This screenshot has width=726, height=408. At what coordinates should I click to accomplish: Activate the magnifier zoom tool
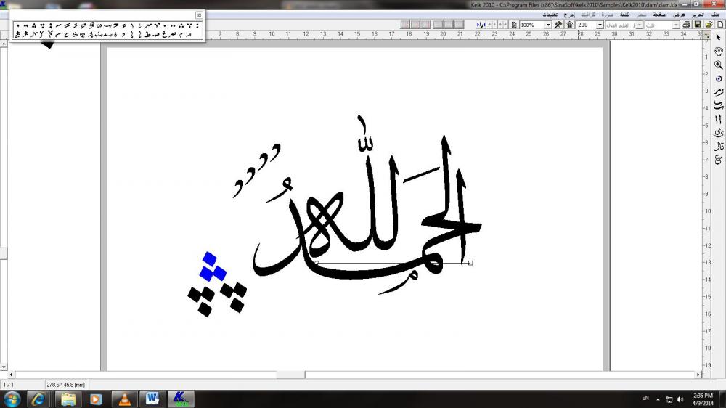[x=719, y=65]
